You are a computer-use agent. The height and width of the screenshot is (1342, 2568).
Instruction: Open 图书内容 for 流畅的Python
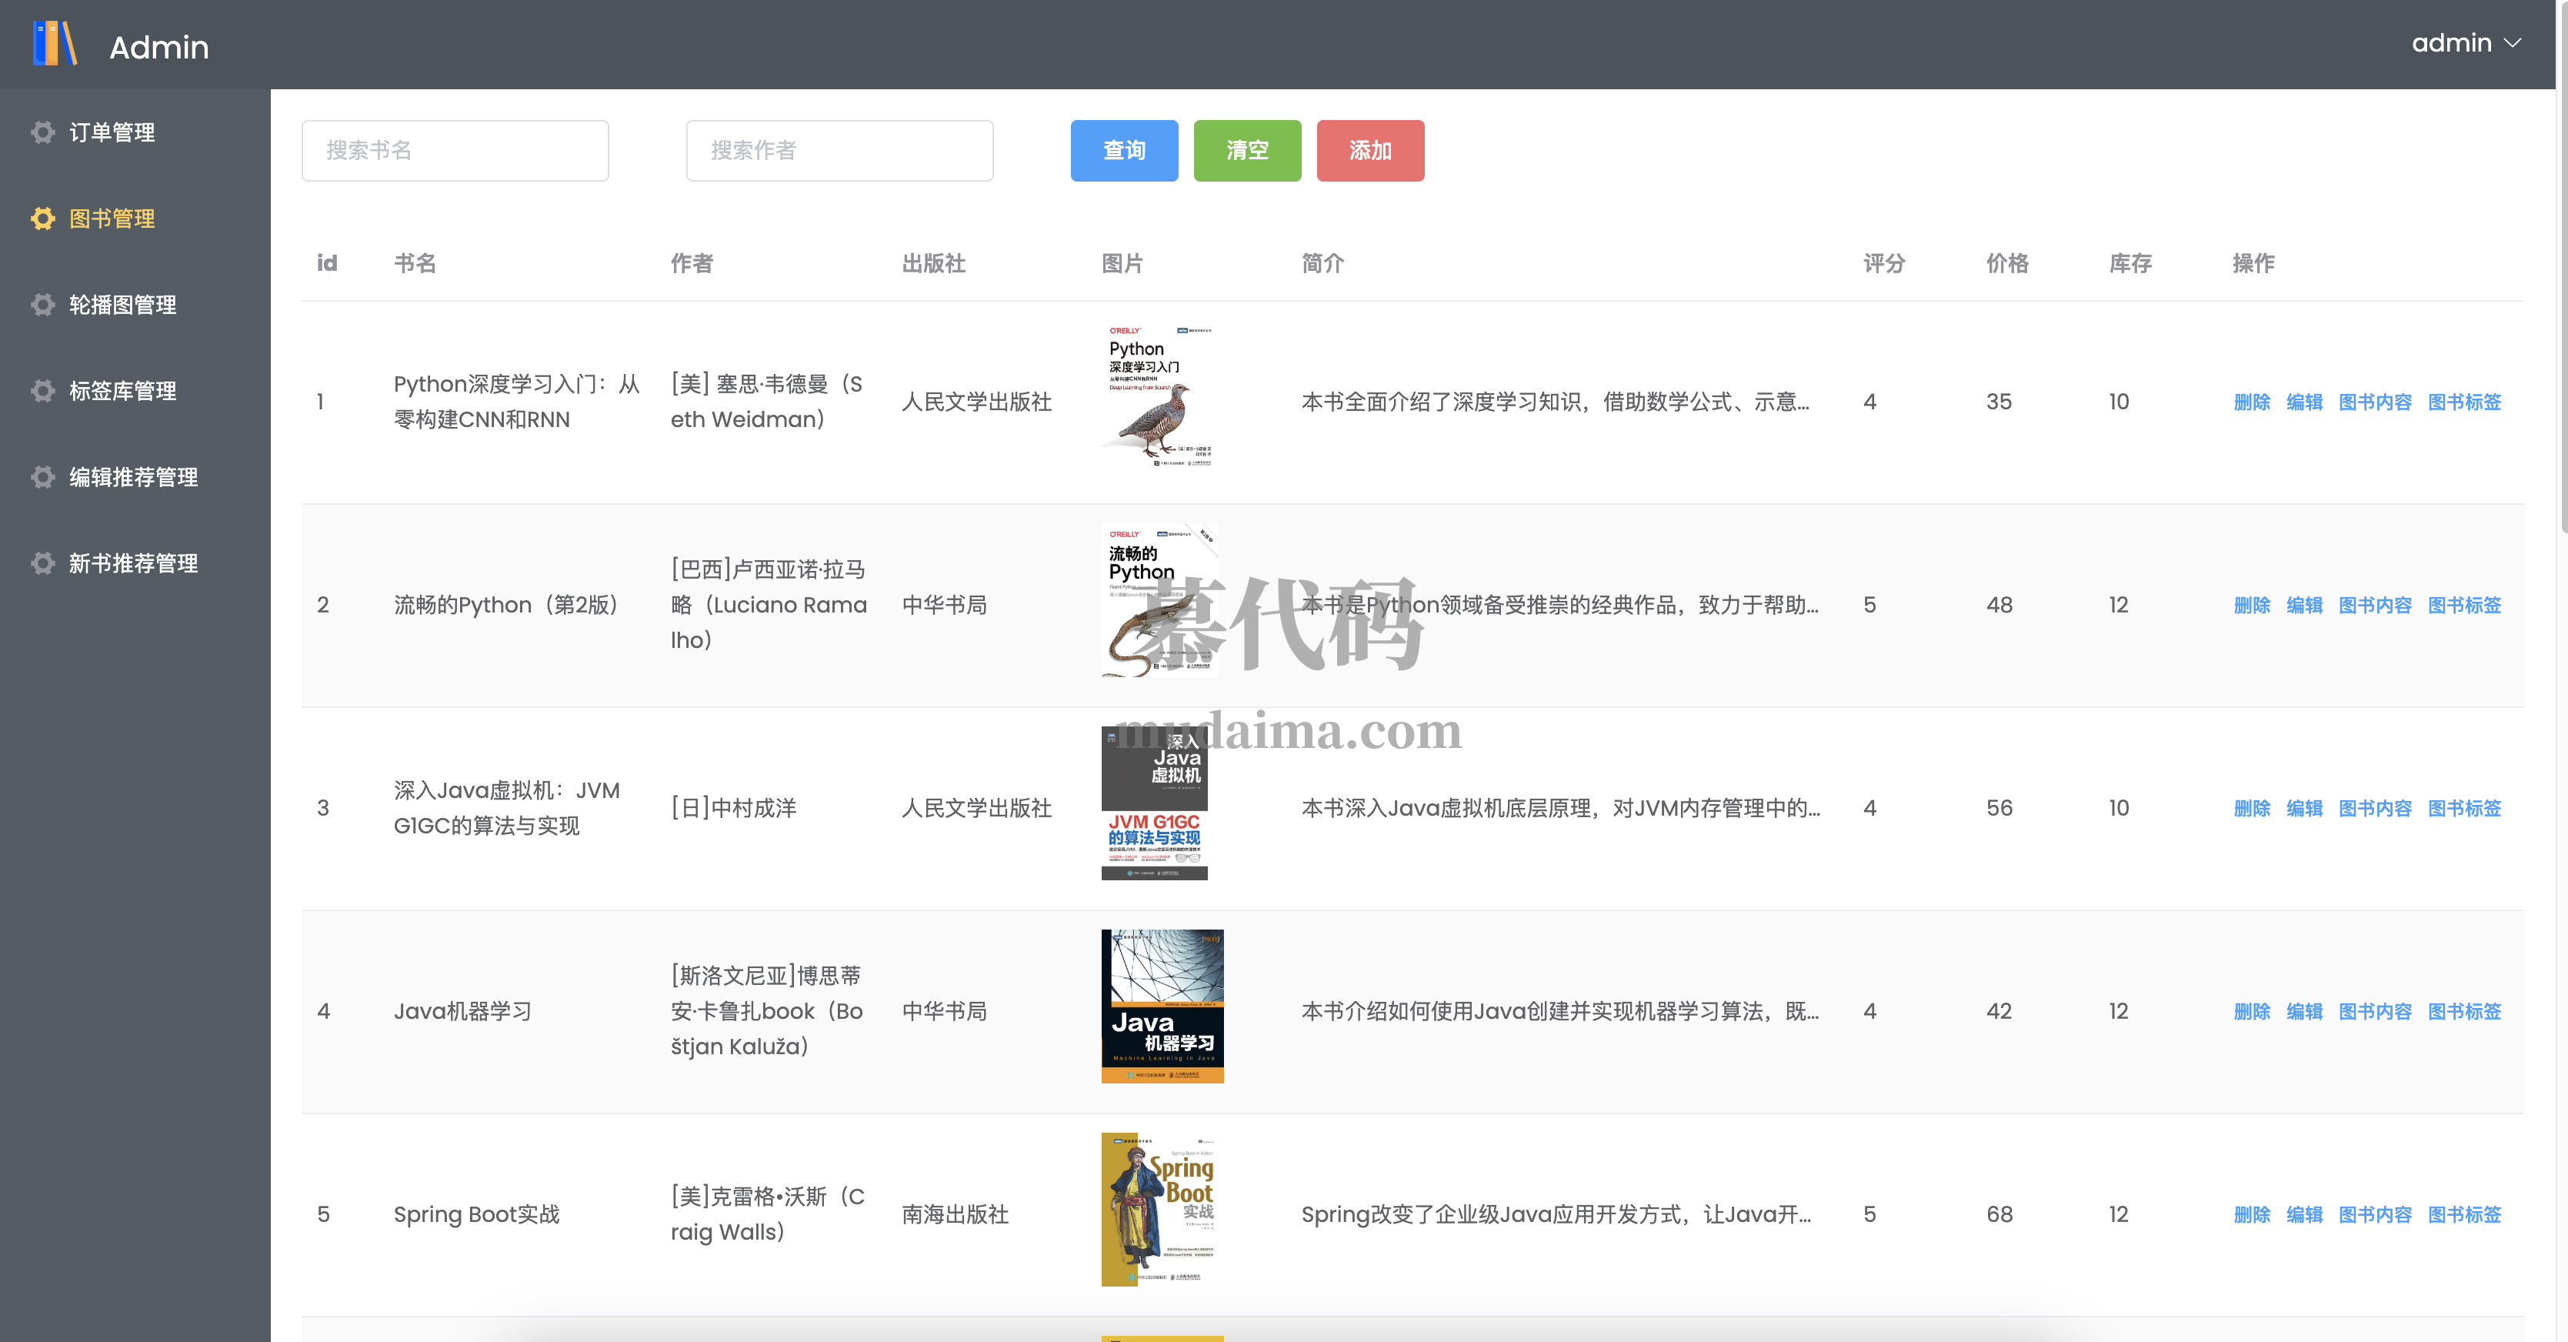tap(2375, 605)
